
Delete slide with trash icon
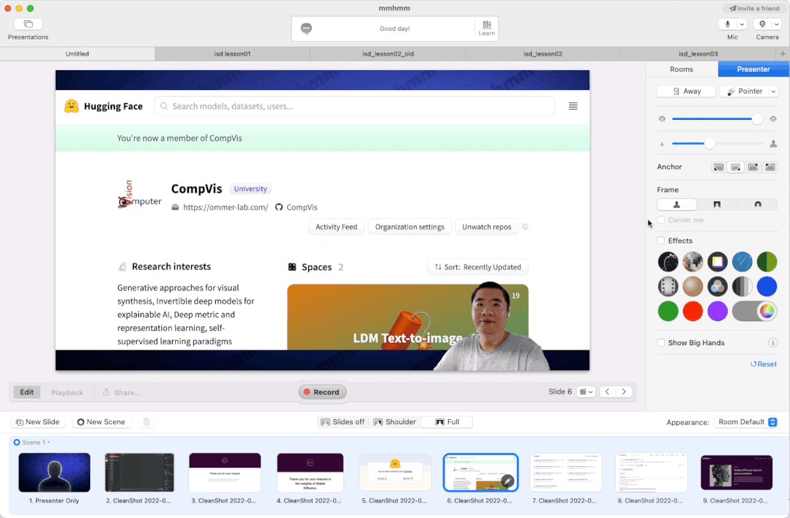[146, 422]
